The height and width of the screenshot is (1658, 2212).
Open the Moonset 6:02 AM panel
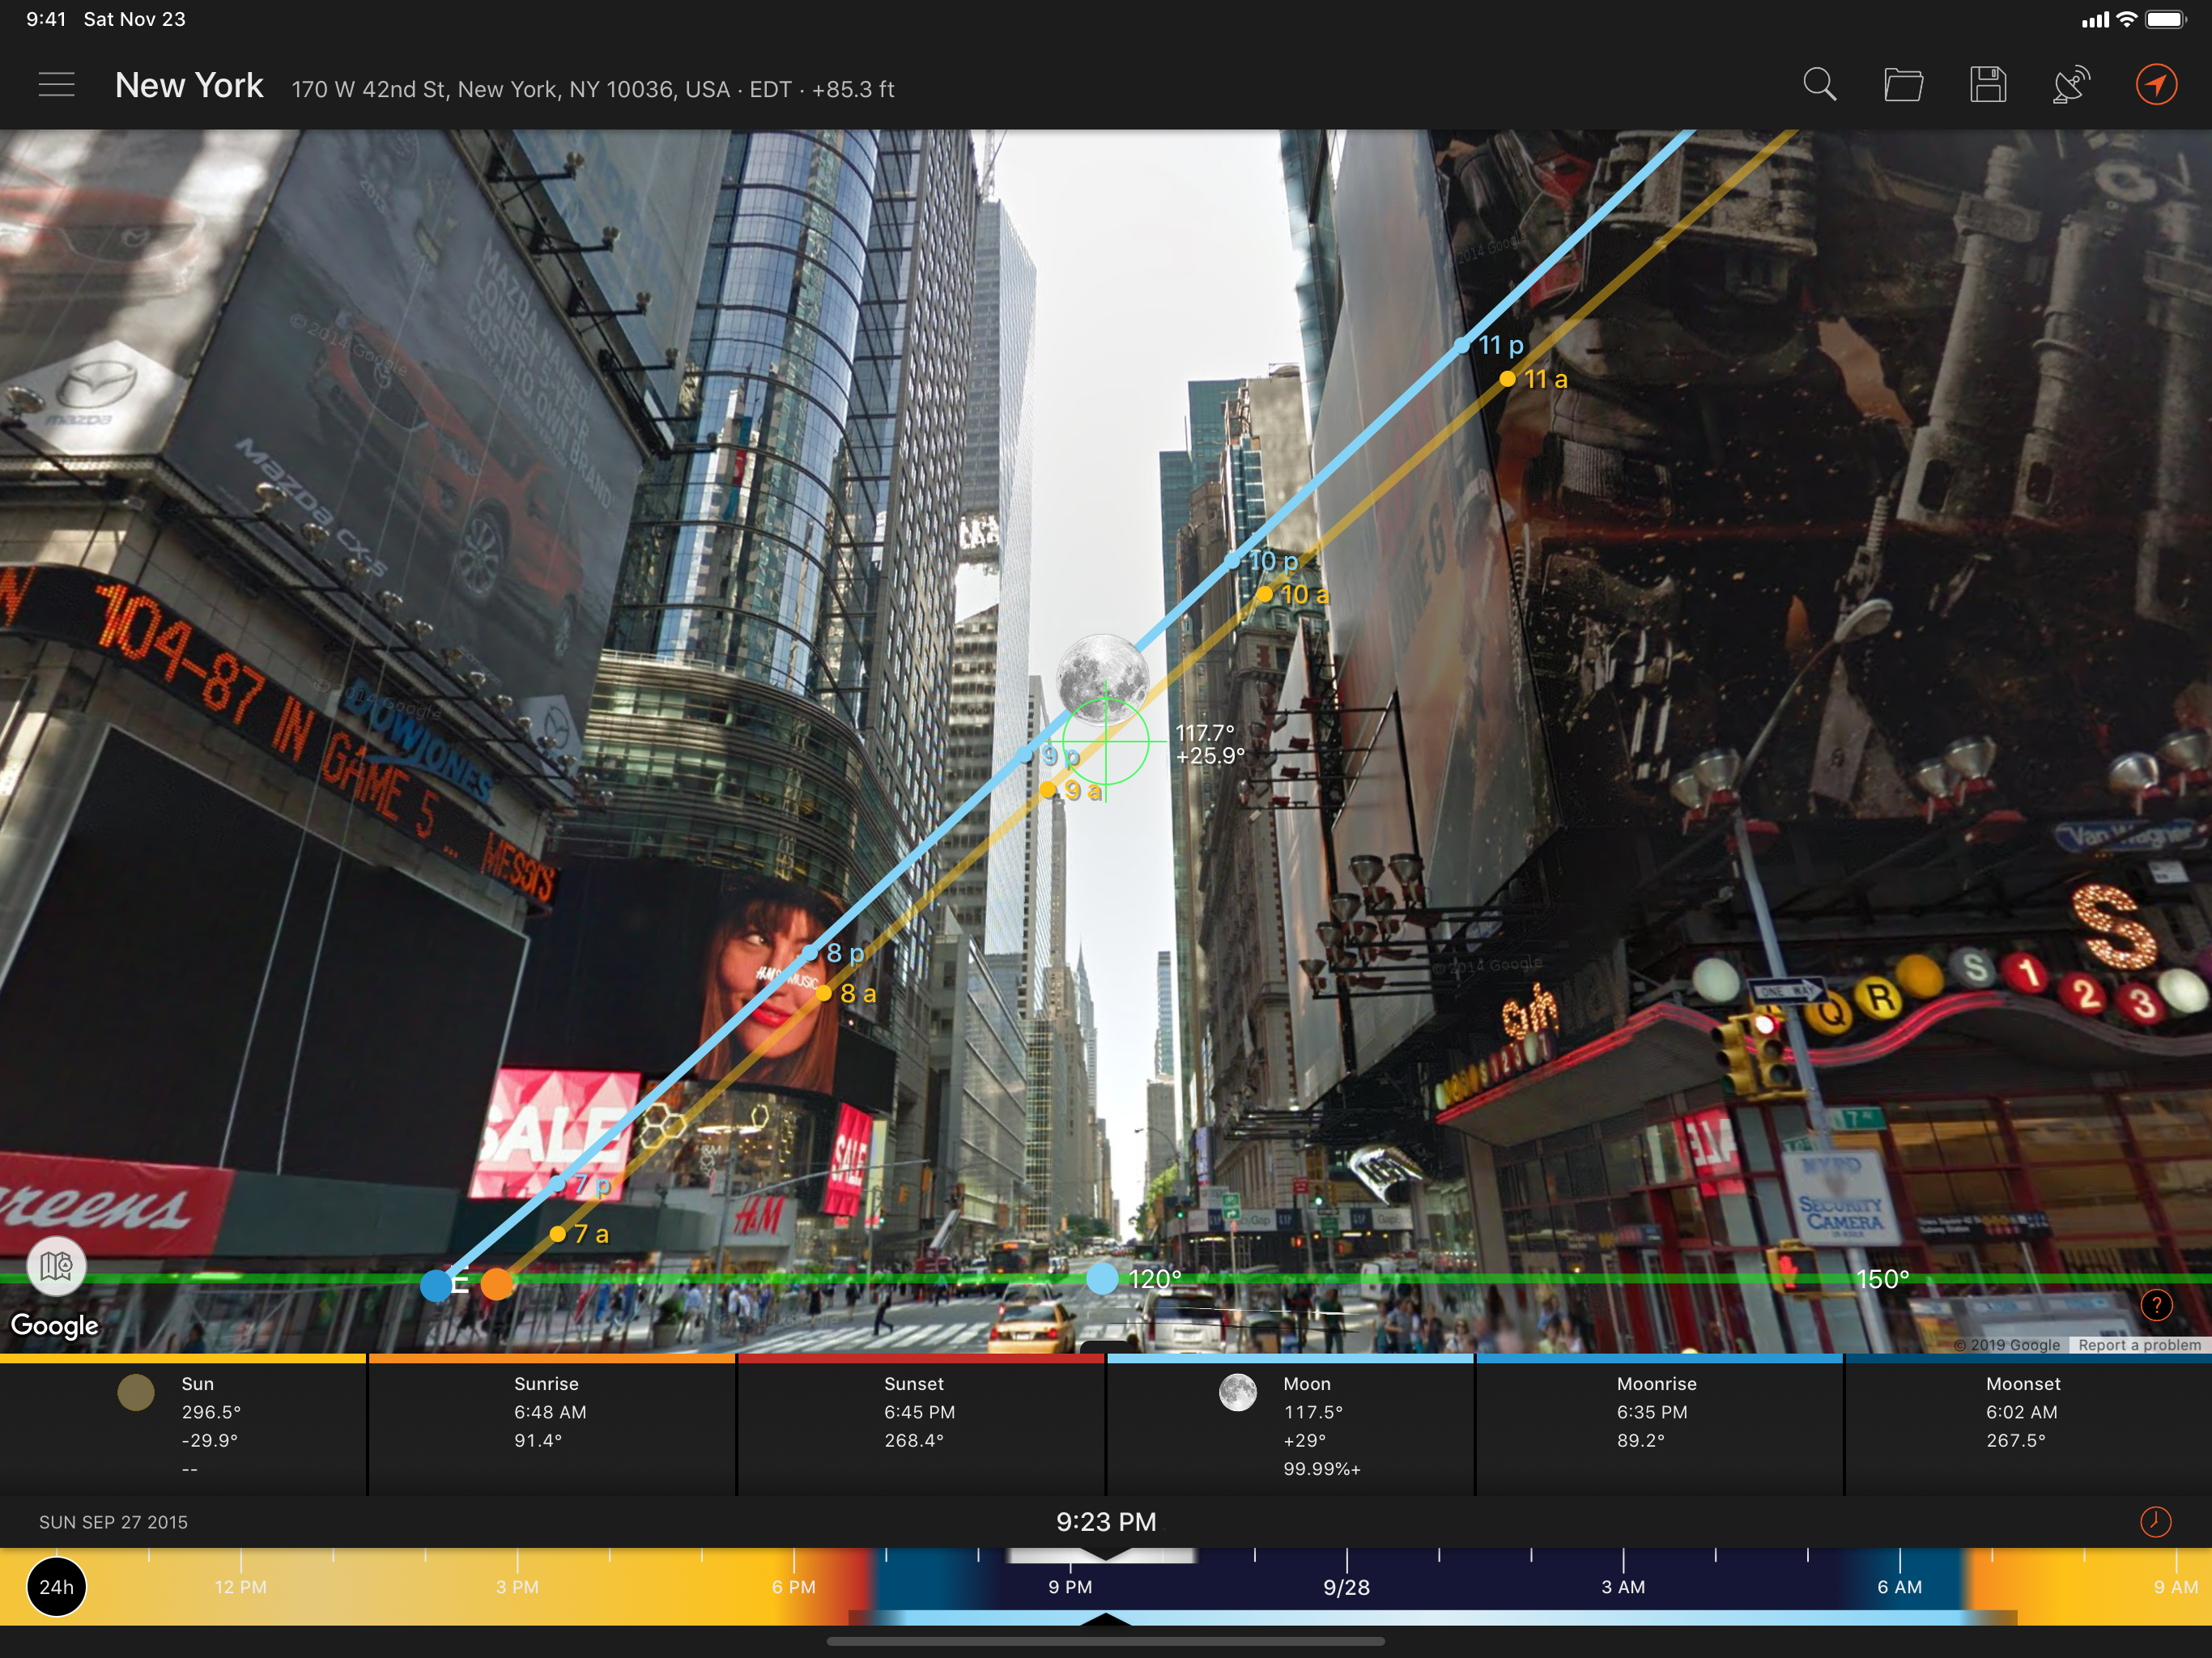[2028, 1426]
